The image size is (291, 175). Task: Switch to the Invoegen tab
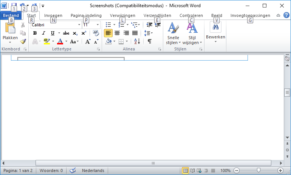pyautogui.click(x=53, y=15)
